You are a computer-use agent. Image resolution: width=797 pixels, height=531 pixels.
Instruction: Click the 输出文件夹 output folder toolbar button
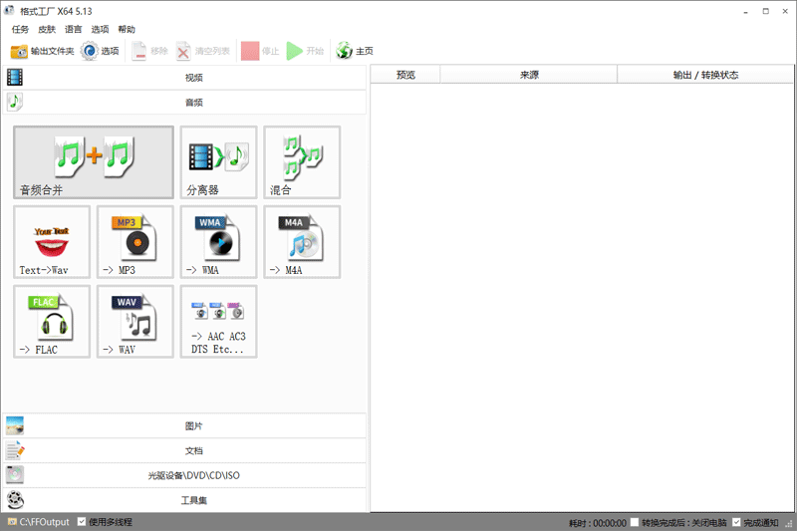[42, 51]
